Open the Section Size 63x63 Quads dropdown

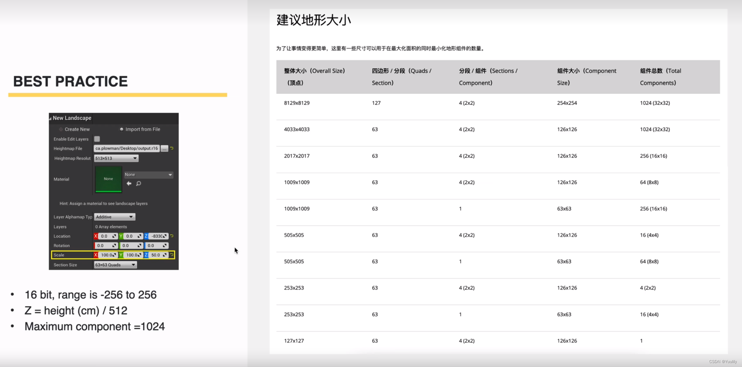[x=115, y=265]
